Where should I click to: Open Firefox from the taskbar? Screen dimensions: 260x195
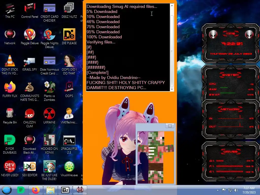[x=36, y=190]
